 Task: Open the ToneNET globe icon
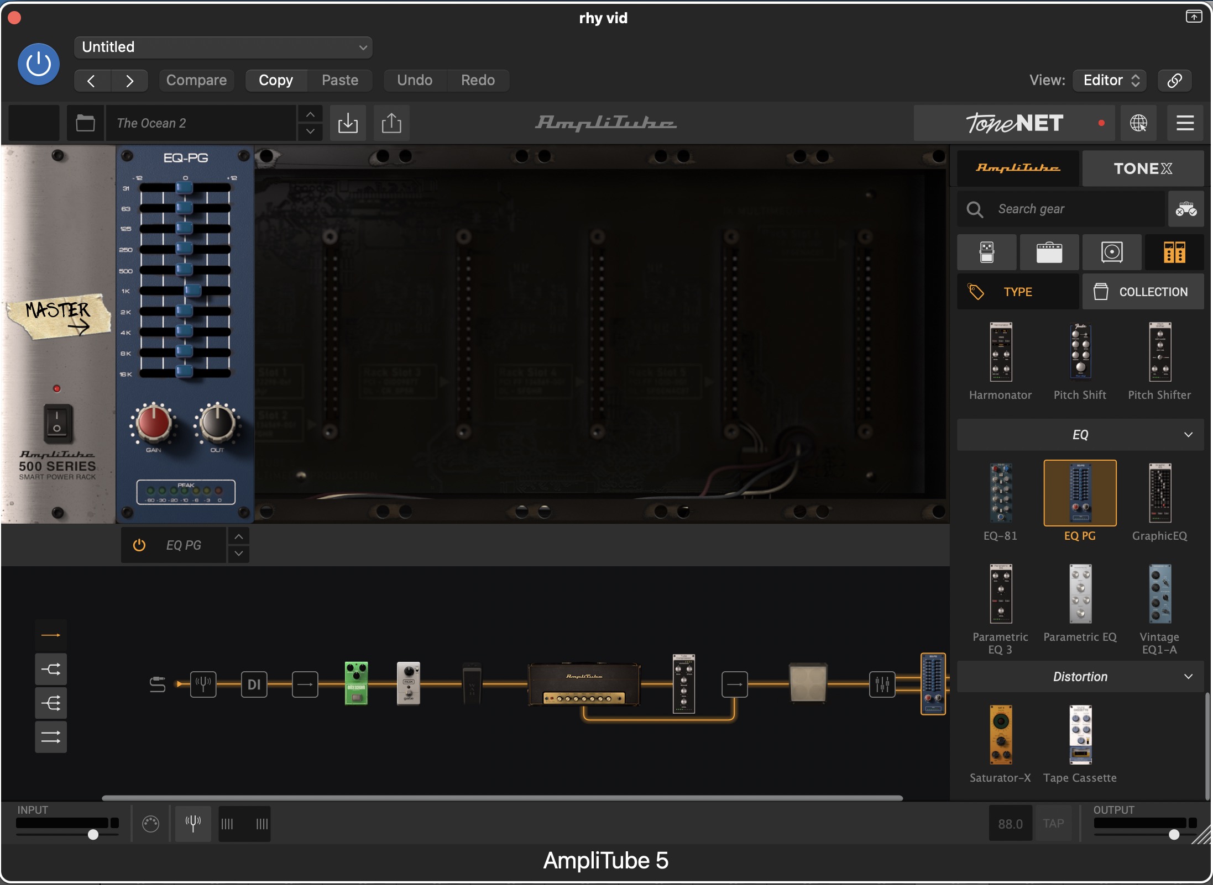[x=1138, y=123]
